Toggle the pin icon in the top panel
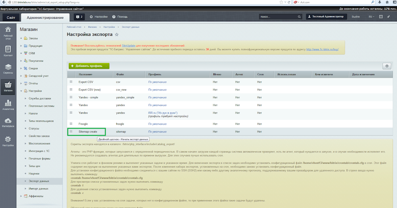The image size is (397, 208). (389, 17)
